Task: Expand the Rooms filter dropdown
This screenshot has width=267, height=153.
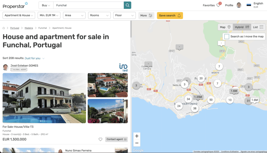Action: 99,15
